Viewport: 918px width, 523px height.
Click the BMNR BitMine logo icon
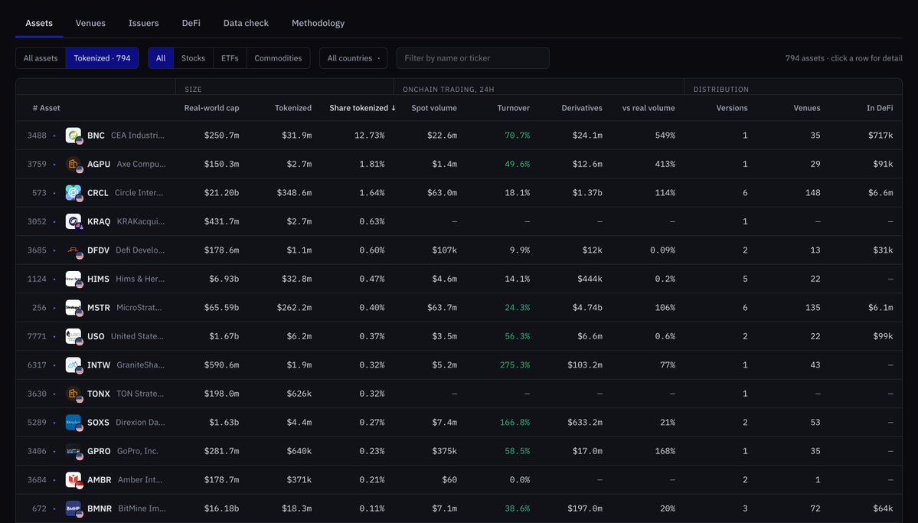(x=74, y=508)
